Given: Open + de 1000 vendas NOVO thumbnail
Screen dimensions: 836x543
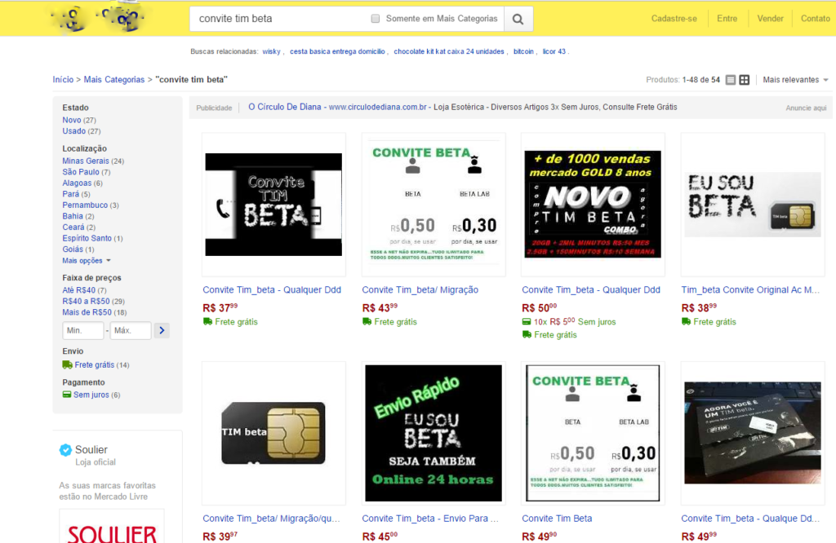Looking at the screenshot, I should [593, 205].
